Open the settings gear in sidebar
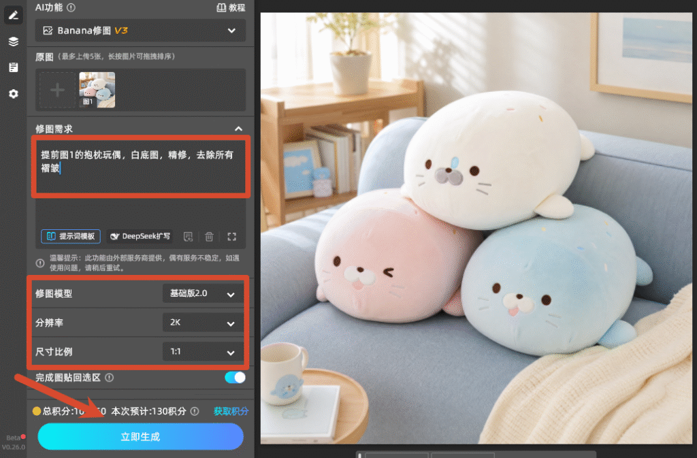697x458 pixels. tap(14, 94)
